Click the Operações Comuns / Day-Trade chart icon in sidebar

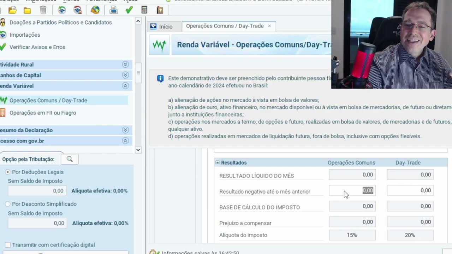(3, 100)
